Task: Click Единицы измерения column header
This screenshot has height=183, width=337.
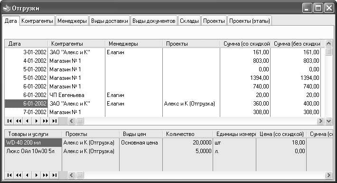Action: coord(234,134)
